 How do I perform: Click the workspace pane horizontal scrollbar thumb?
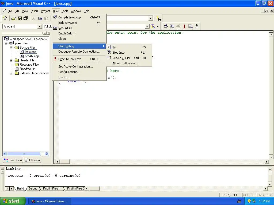click(24, 153)
